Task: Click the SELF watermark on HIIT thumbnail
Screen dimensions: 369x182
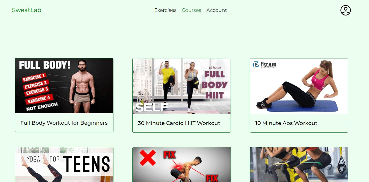Action: click(x=151, y=107)
